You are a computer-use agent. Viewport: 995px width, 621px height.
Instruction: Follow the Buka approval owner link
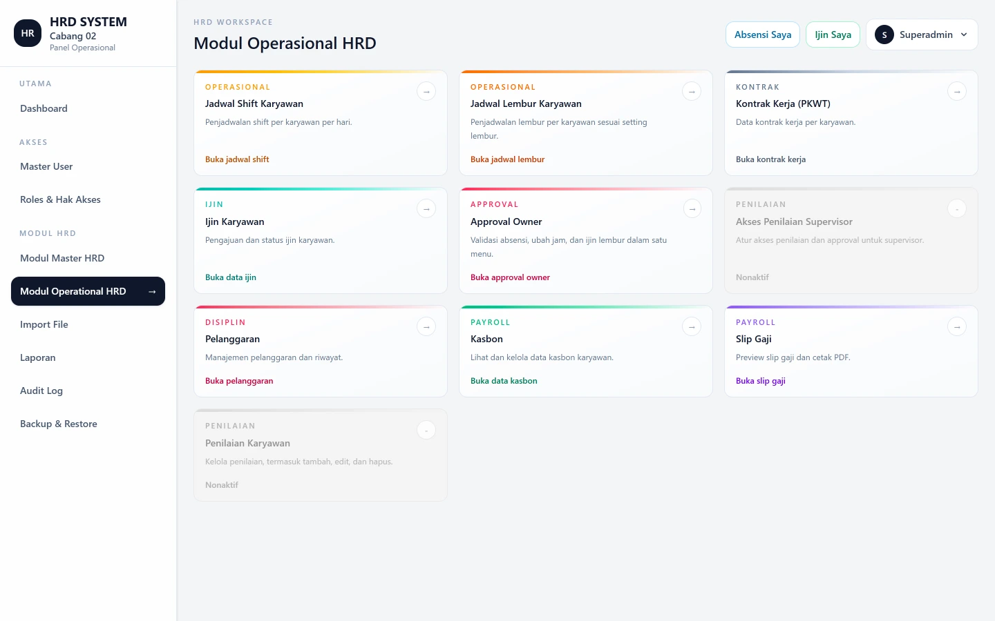coord(510,277)
